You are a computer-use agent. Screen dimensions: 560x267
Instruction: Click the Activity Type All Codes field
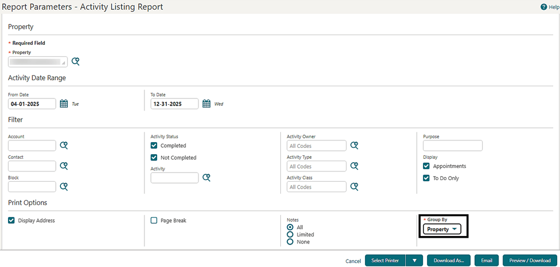tap(317, 166)
